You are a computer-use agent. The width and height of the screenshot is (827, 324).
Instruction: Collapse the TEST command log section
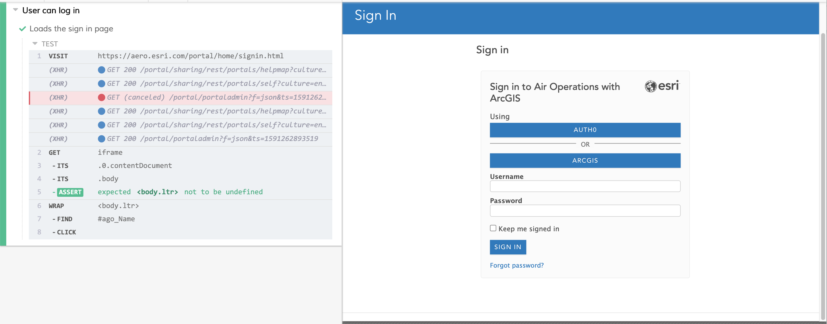pos(35,43)
